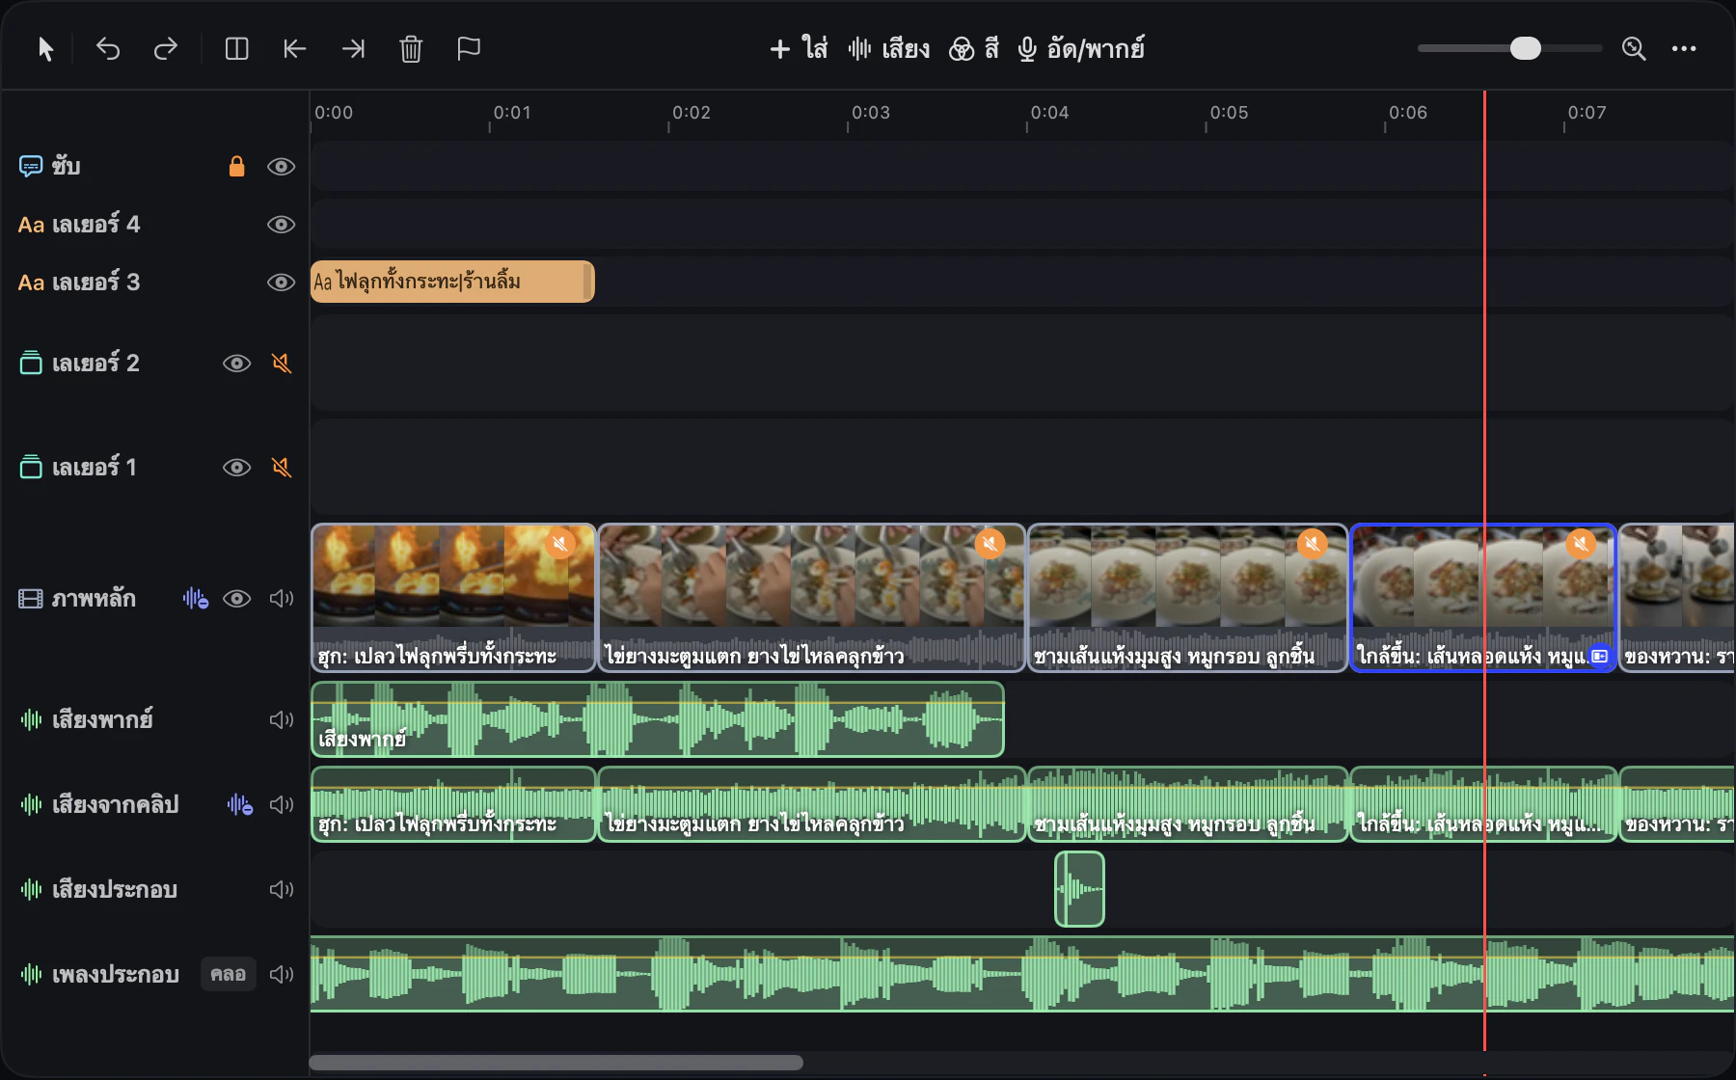Unmute the เลเยอร์ 2 track

281,364
